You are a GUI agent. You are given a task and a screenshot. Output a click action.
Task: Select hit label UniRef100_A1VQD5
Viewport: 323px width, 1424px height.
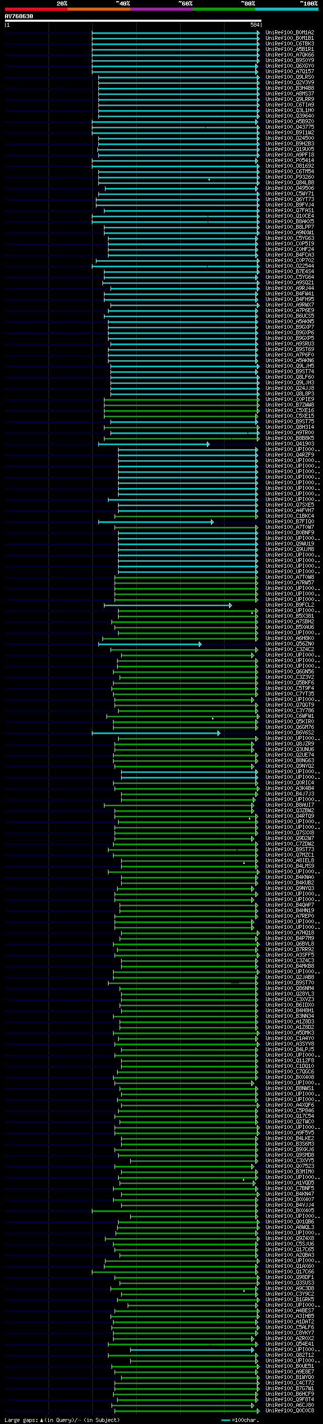290,1184
